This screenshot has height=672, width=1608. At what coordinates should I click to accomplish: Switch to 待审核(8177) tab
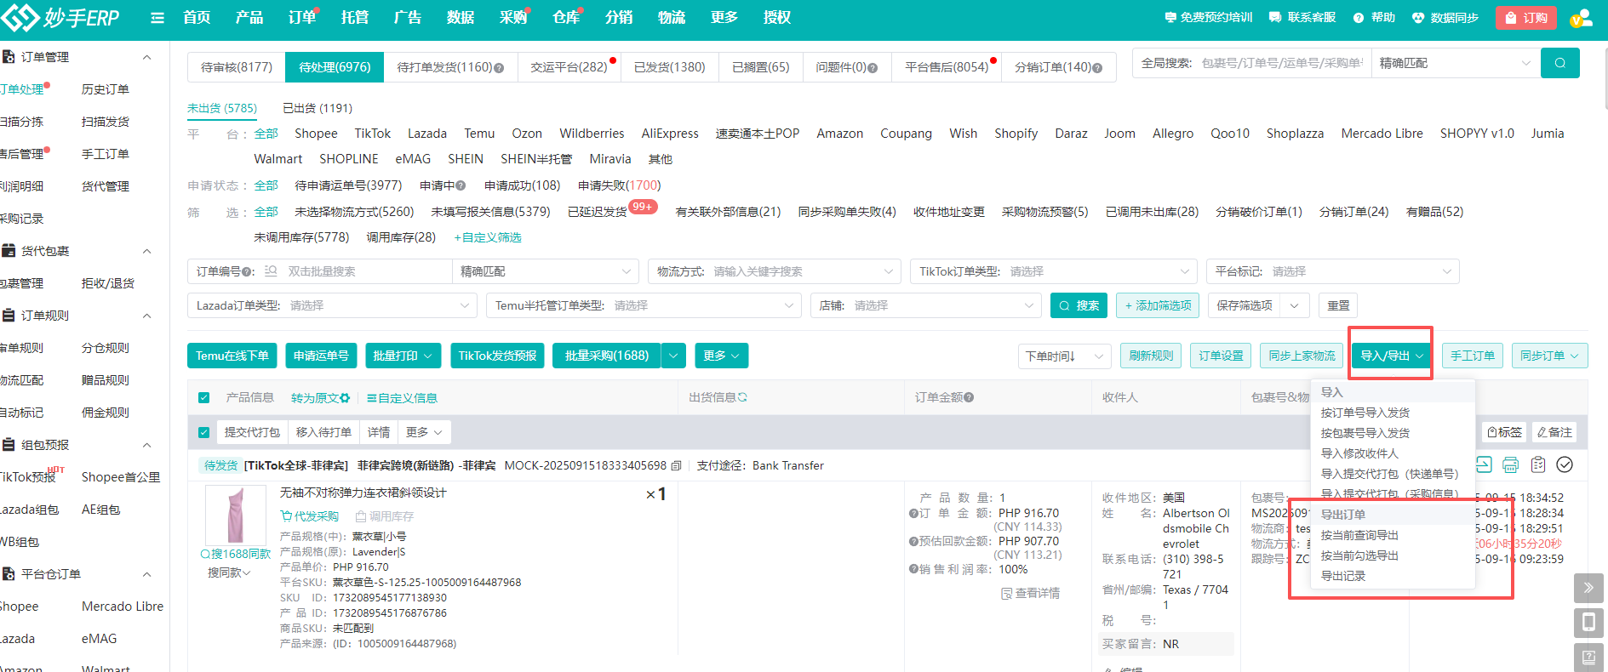pyautogui.click(x=237, y=67)
